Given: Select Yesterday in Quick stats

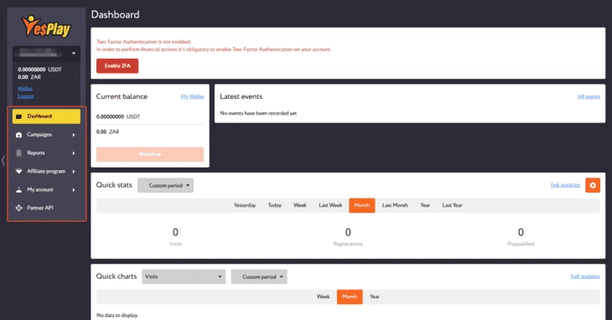Looking at the screenshot, I should [245, 205].
